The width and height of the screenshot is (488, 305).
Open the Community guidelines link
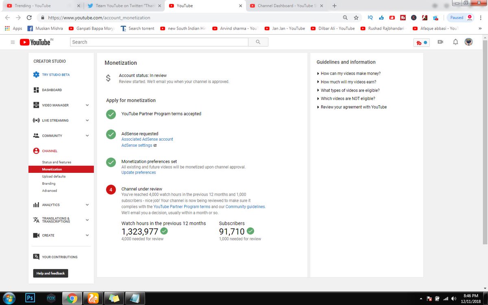(245, 207)
